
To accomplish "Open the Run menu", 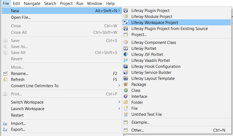I will coord(80,3).
